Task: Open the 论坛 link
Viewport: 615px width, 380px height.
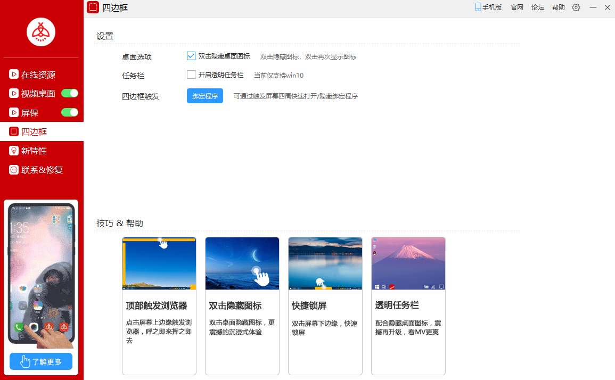Action: tap(538, 7)
